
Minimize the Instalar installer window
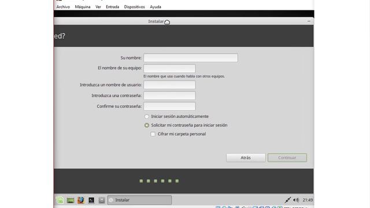(x=309, y=21)
